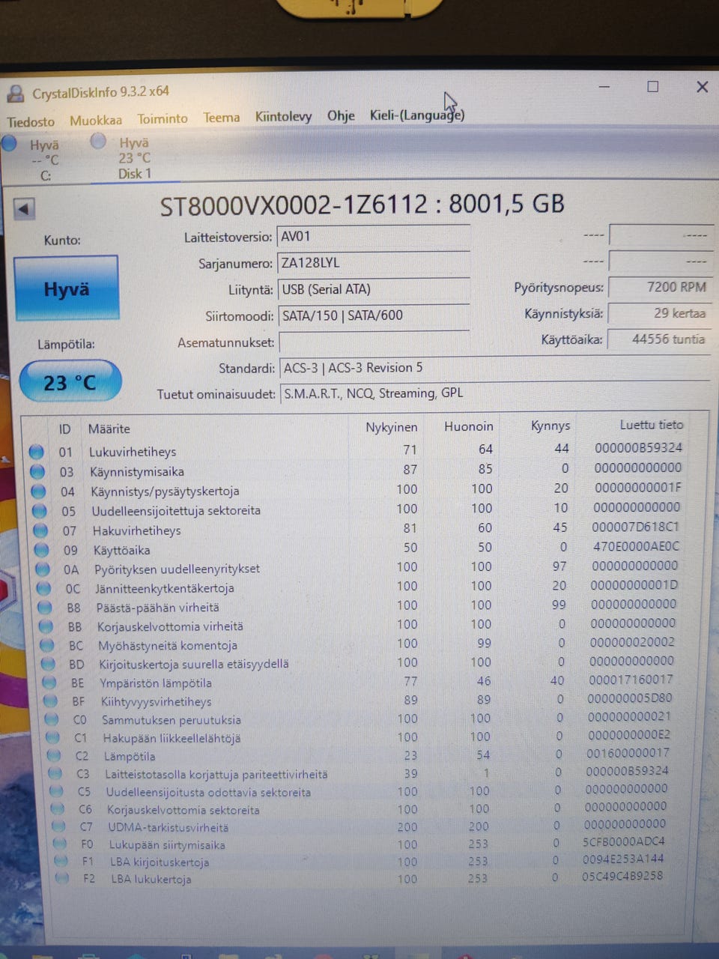Click the status icon for Käynnistys/pysäytyskertoja
This screenshot has width=719, height=959.
(39, 491)
